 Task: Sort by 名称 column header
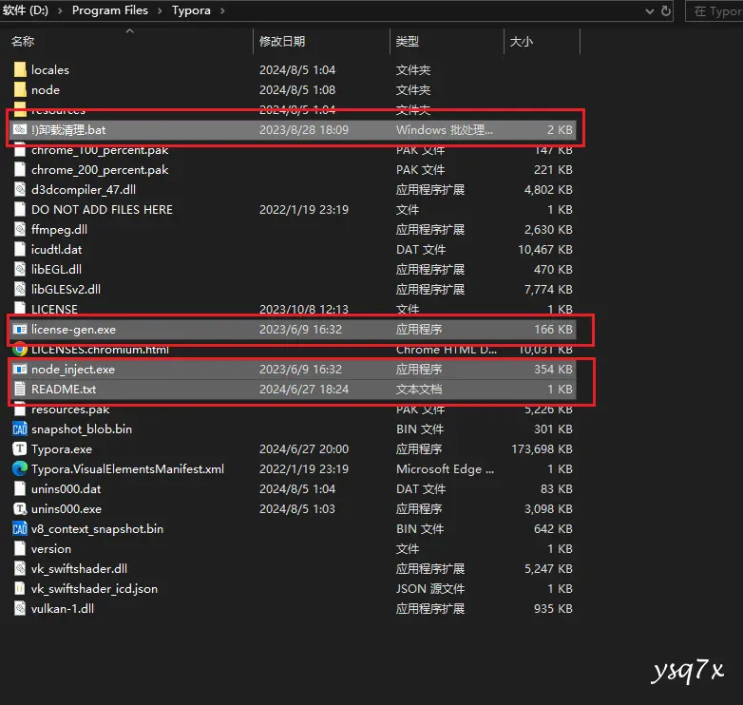click(x=23, y=41)
